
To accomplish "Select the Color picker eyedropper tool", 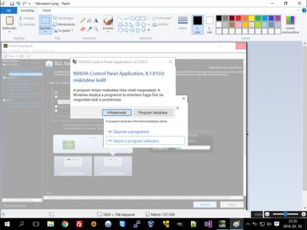I will coord(90,29).
